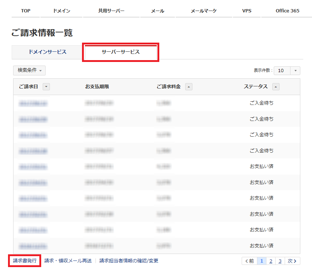The width and height of the screenshot is (312, 274).
Task: Click the first invoice date link in the table
Action: 33,103
